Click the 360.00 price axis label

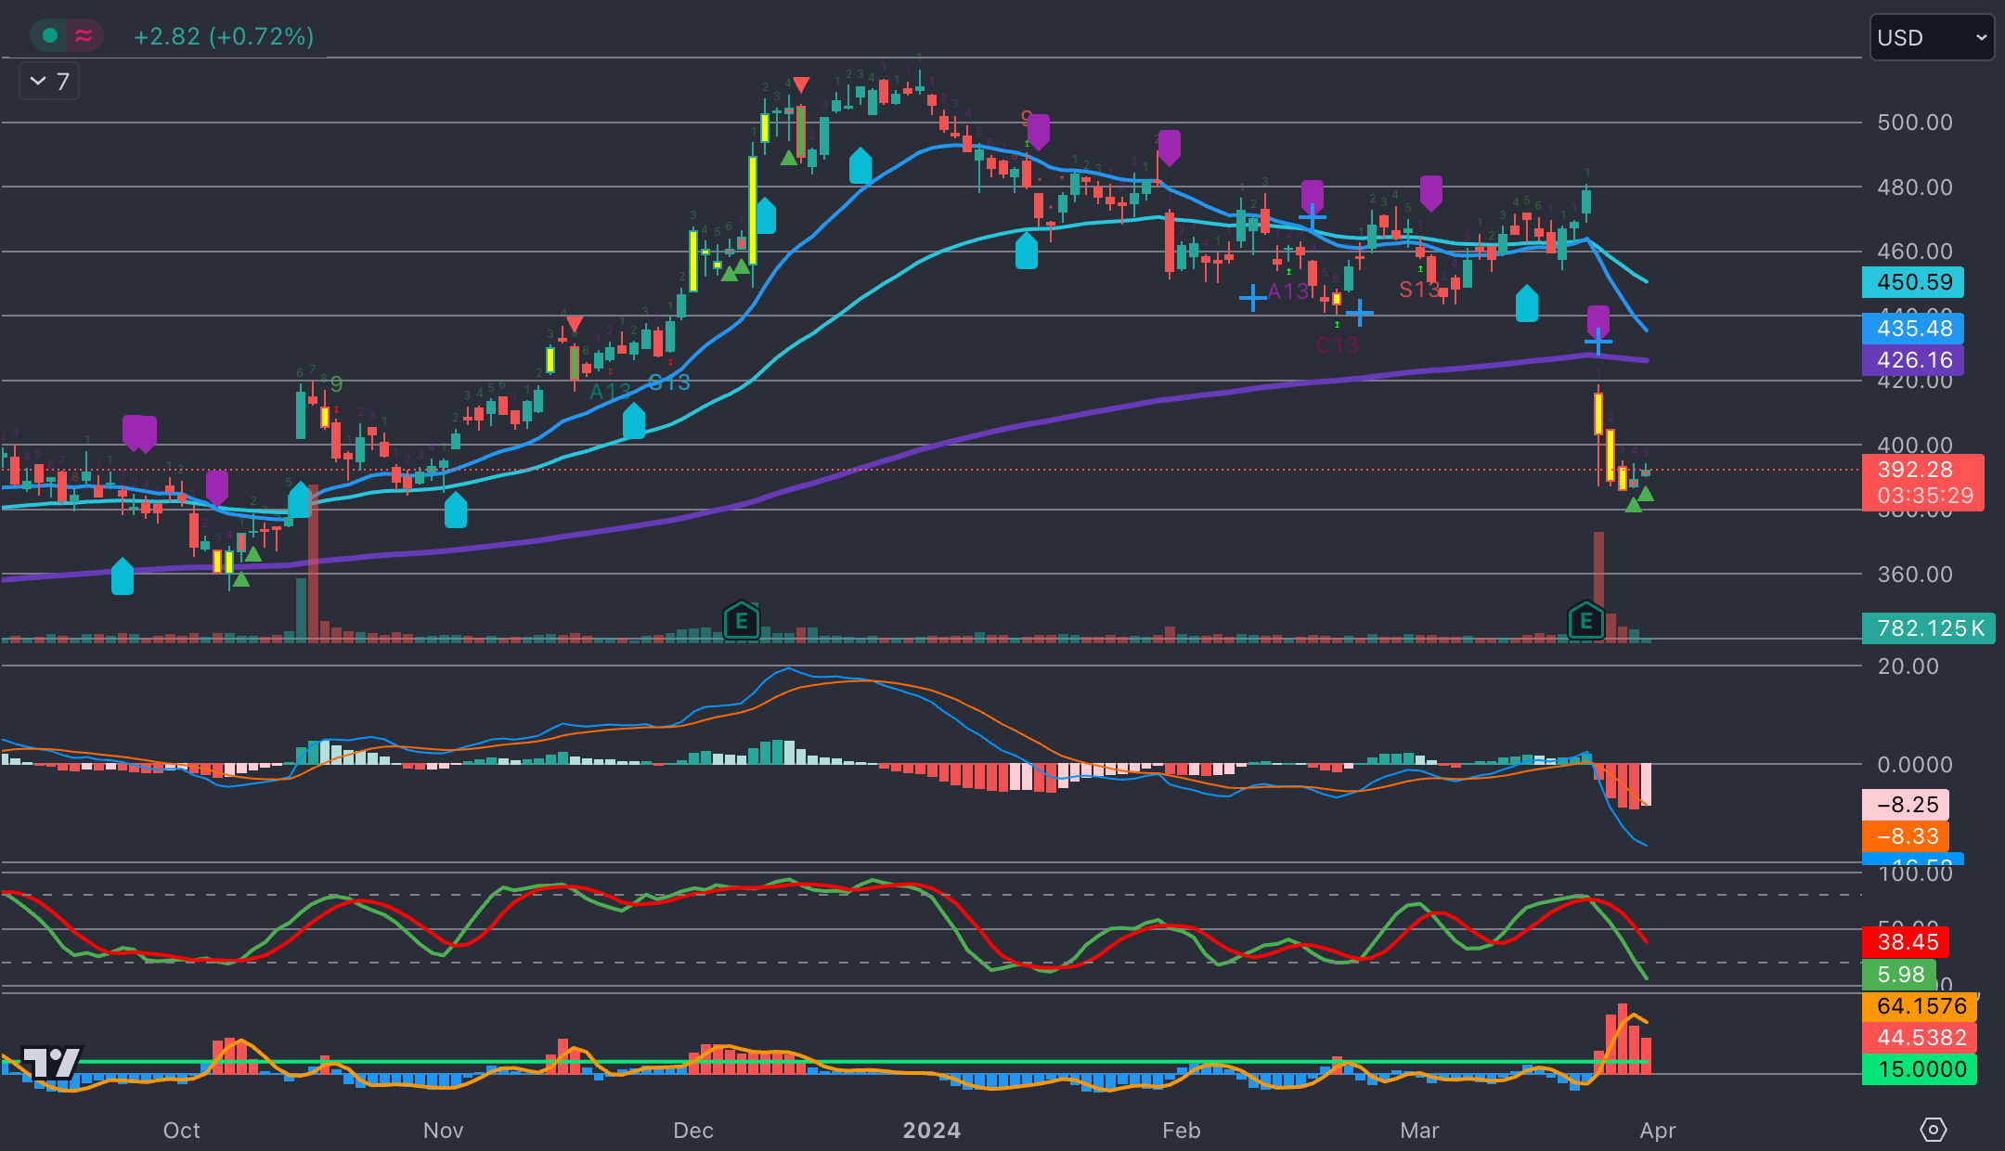1915,575
